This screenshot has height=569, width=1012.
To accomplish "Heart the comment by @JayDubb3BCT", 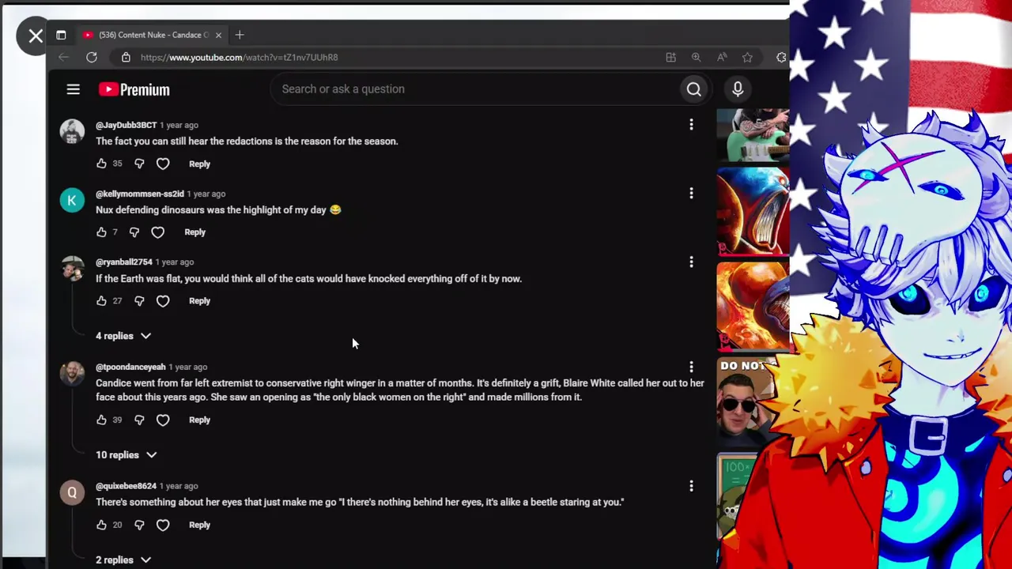I will click(163, 164).
